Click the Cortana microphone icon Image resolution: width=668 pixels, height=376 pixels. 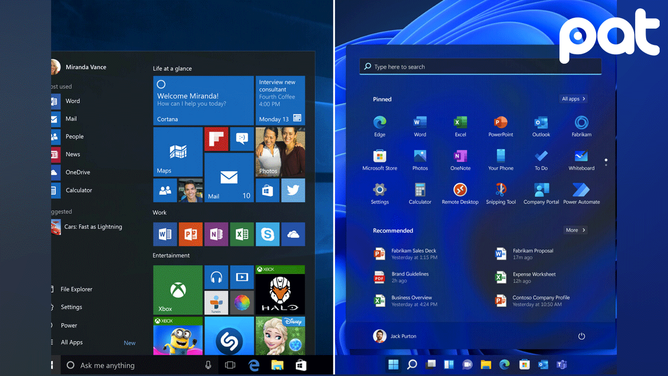[208, 365]
